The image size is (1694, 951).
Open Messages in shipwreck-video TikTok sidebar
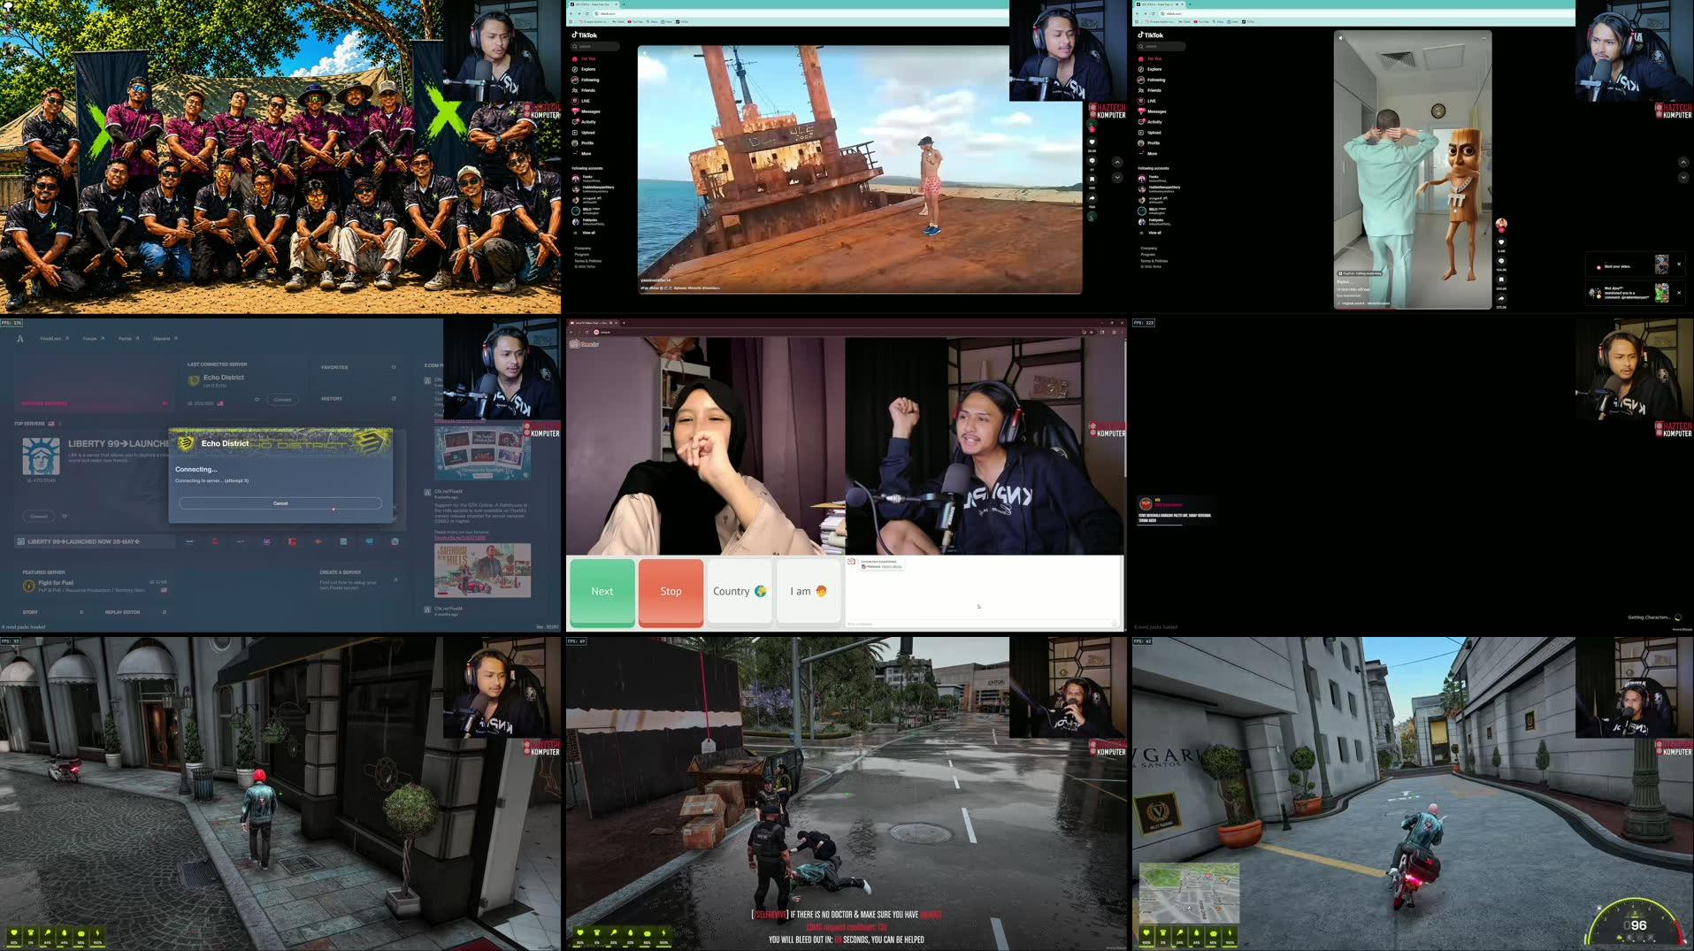pyautogui.click(x=586, y=111)
